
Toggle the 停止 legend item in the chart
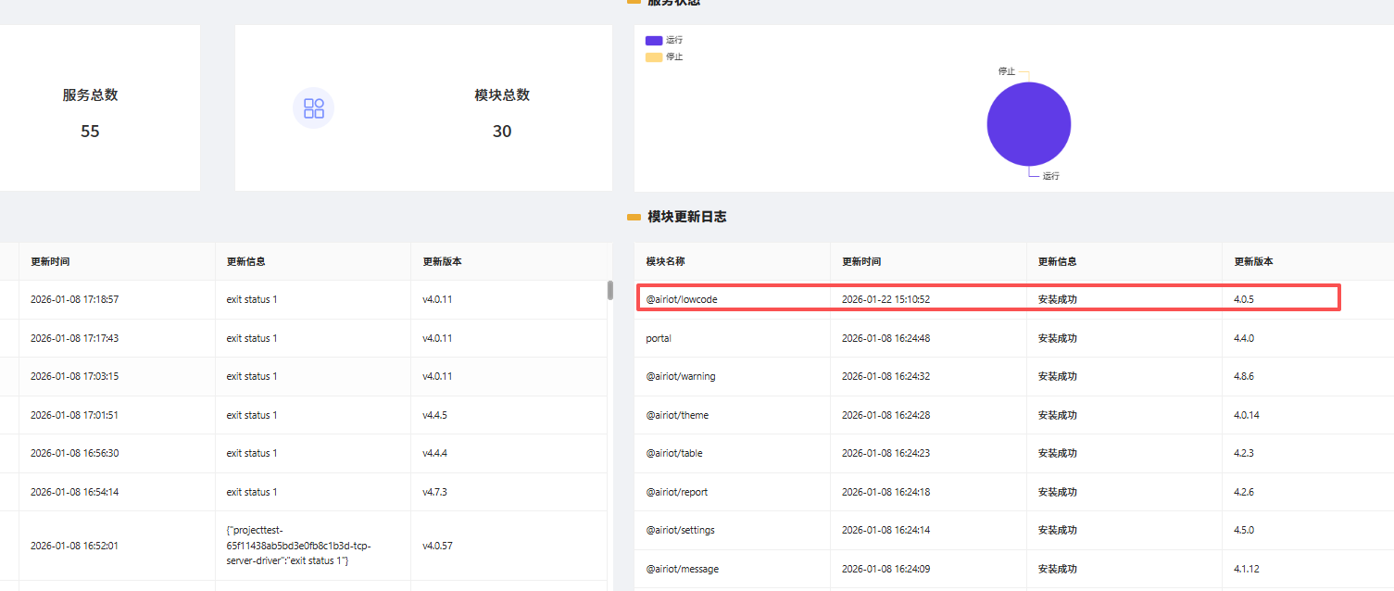coord(663,57)
